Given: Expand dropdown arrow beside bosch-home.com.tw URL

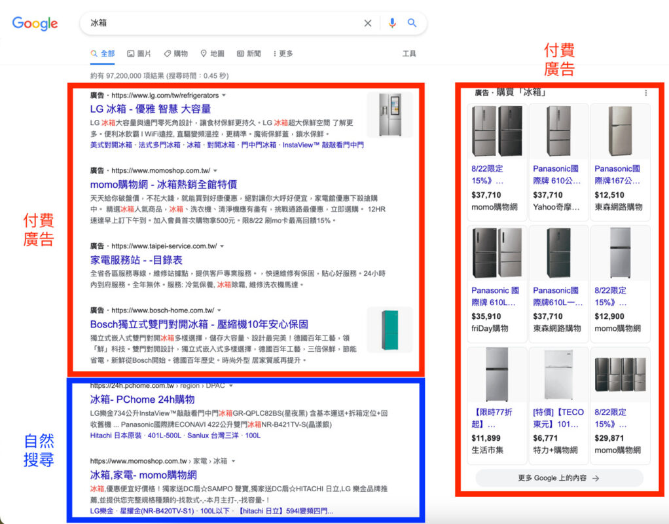Looking at the screenshot, I should [x=219, y=310].
